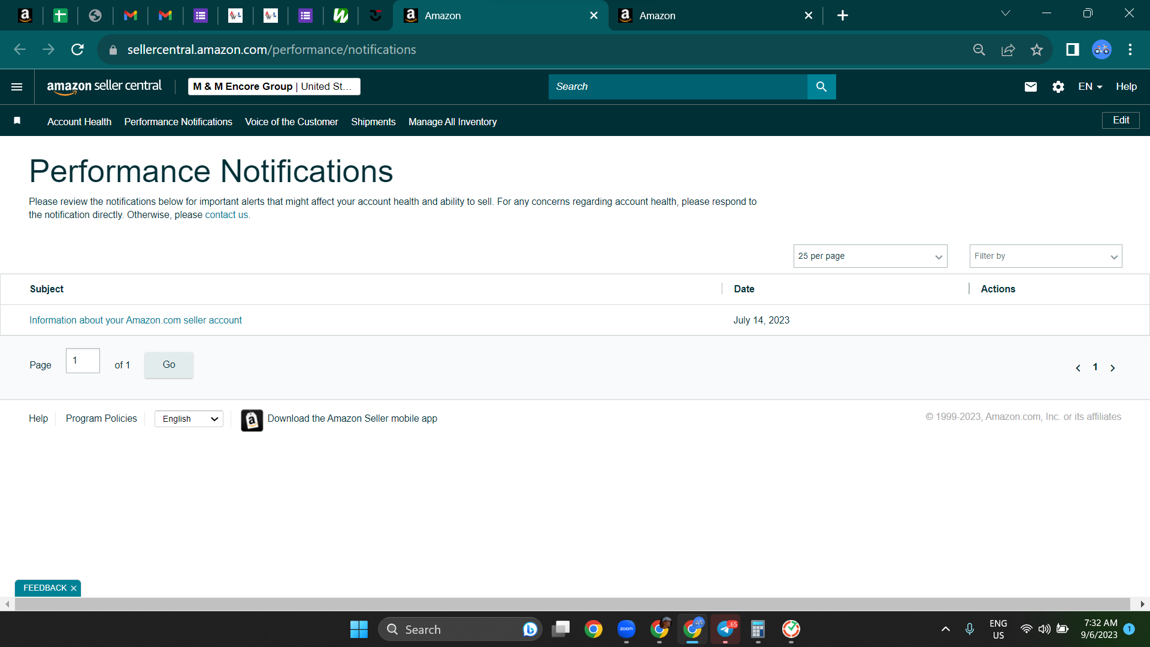Screen dimensions: 1150x647
Task: Open the Windows Start menu
Action: coord(359,629)
